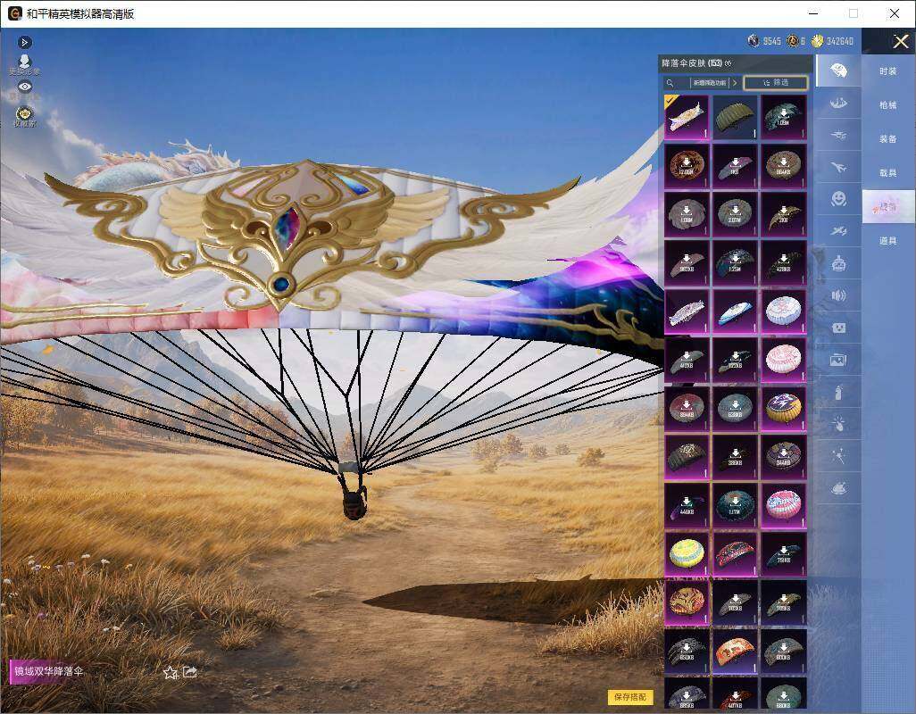Switch to the 时装 tab
Image resolution: width=916 pixels, height=714 pixels.
tap(888, 71)
